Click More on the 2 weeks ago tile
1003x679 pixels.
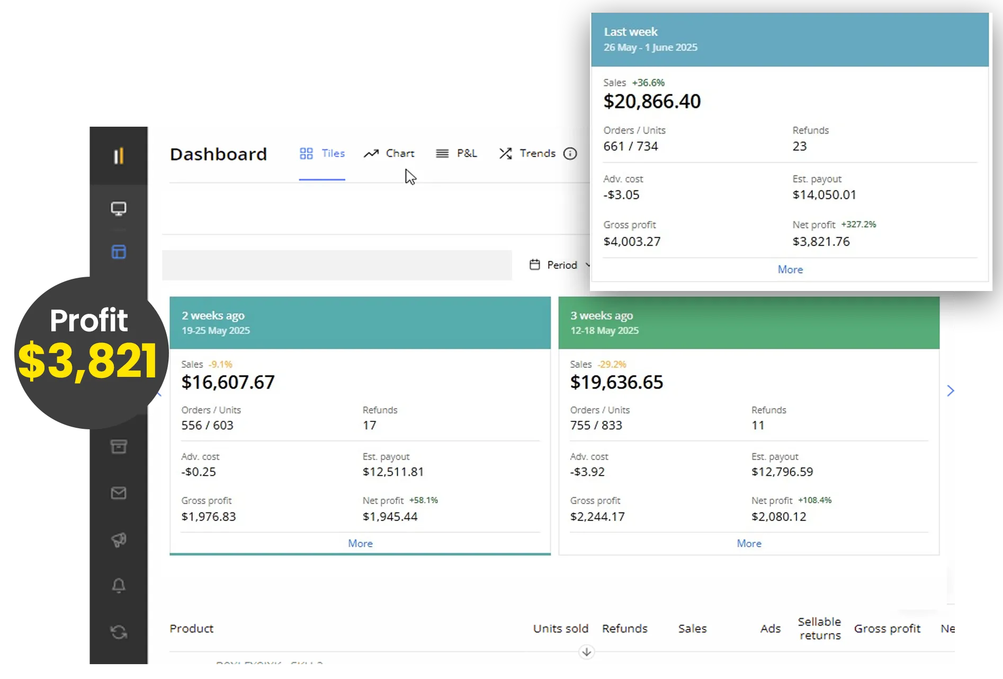point(360,543)
